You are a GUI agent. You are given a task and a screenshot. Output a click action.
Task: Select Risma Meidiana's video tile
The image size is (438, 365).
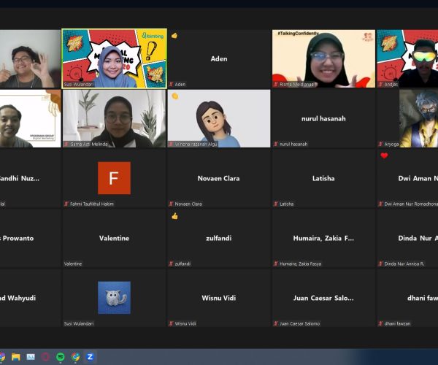pos(323,58)
